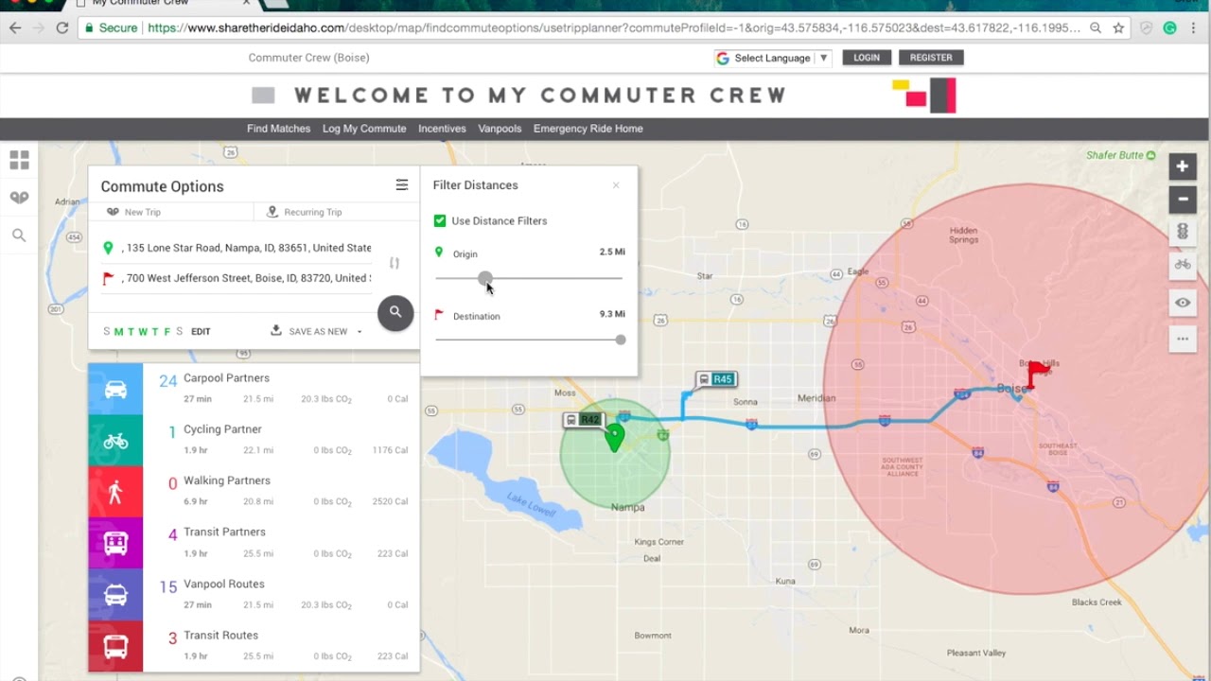1211x681 pixels.
Task: Zoom out on the map
Action: tap(1183, 200)
